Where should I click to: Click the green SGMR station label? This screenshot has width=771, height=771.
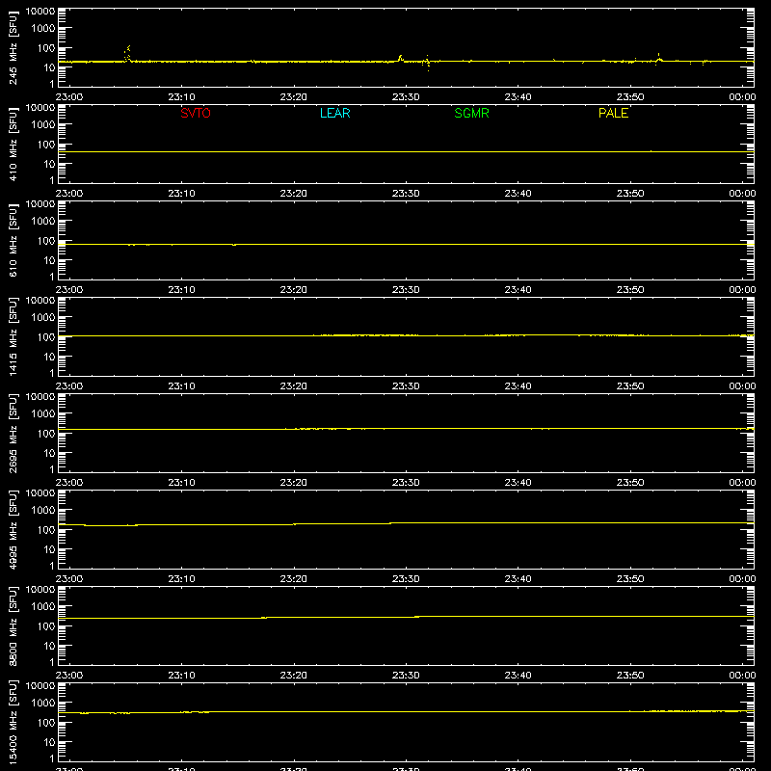(x=471, y=113)
